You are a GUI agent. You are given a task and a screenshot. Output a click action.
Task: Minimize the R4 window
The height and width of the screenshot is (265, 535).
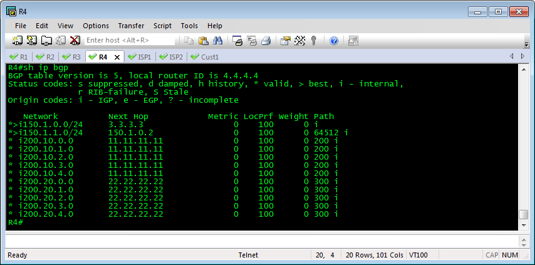477,12
